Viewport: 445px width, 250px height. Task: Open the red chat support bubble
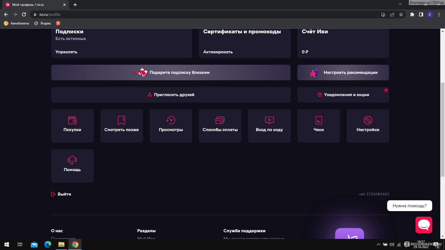424,225
